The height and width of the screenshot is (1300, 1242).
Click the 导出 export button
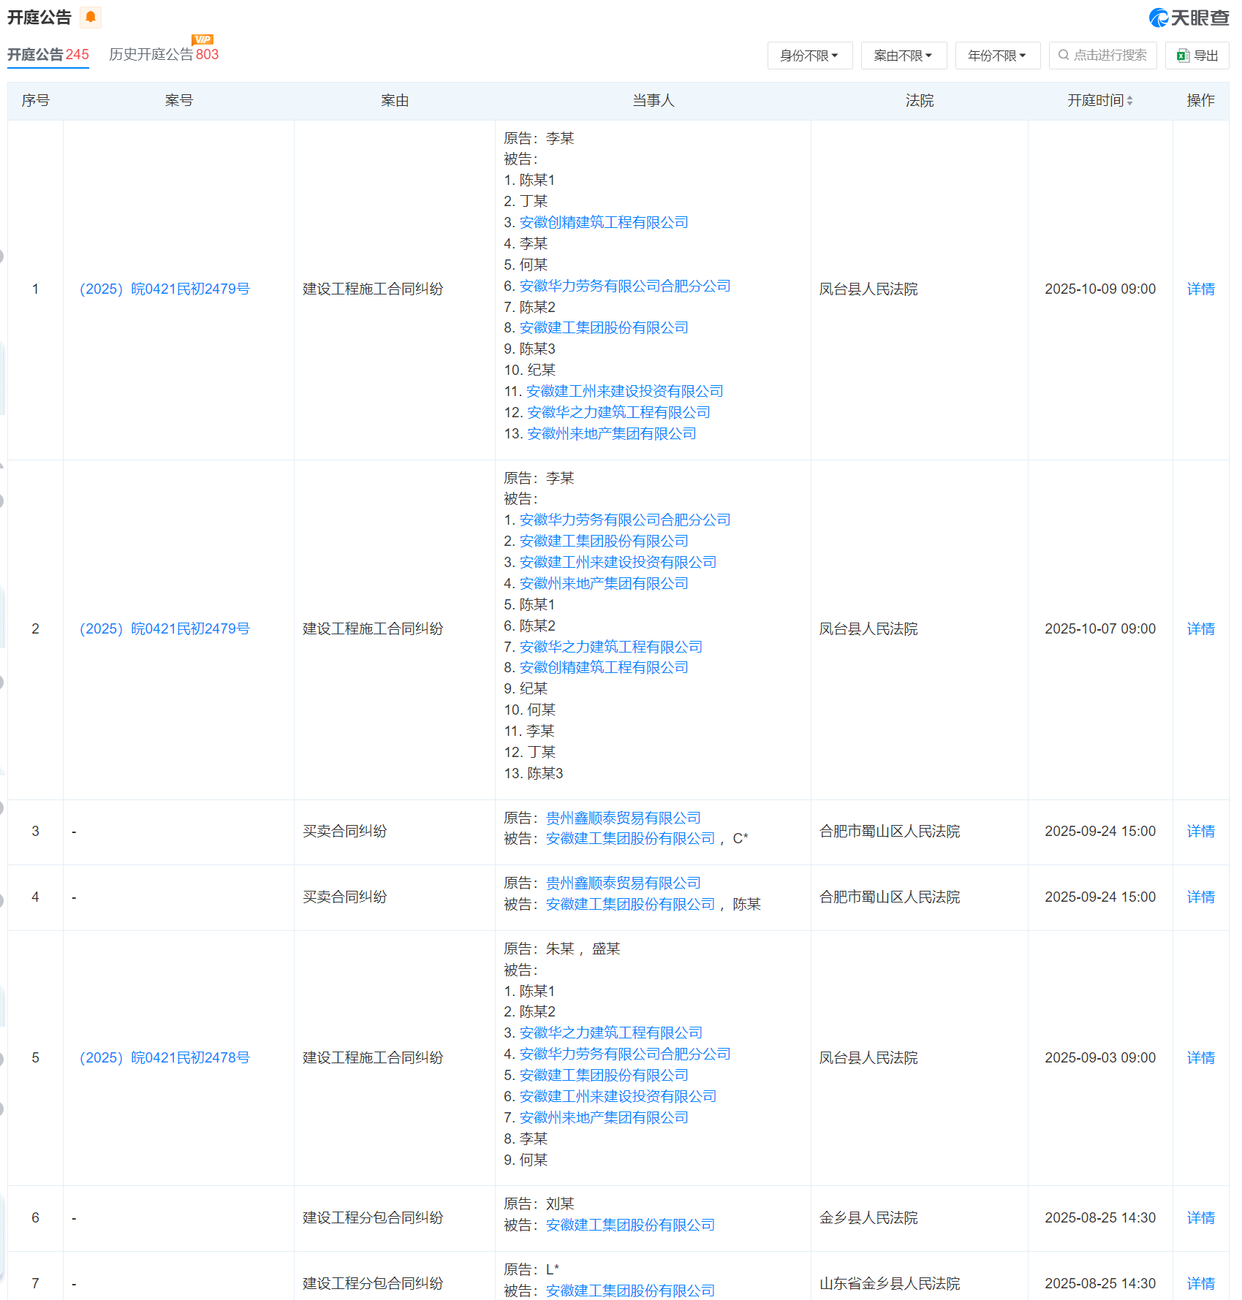coord(1196,55)
